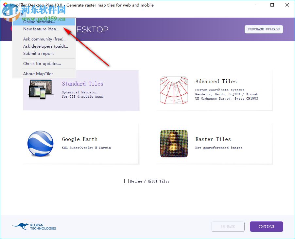The image size is (295, 239).
Task: Click 'Custom coordinate systems' description line
Action: point(219,90)
